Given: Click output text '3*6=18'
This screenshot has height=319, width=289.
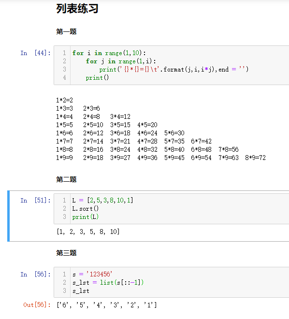Looking at the screenshot, I should pos(120,133).
